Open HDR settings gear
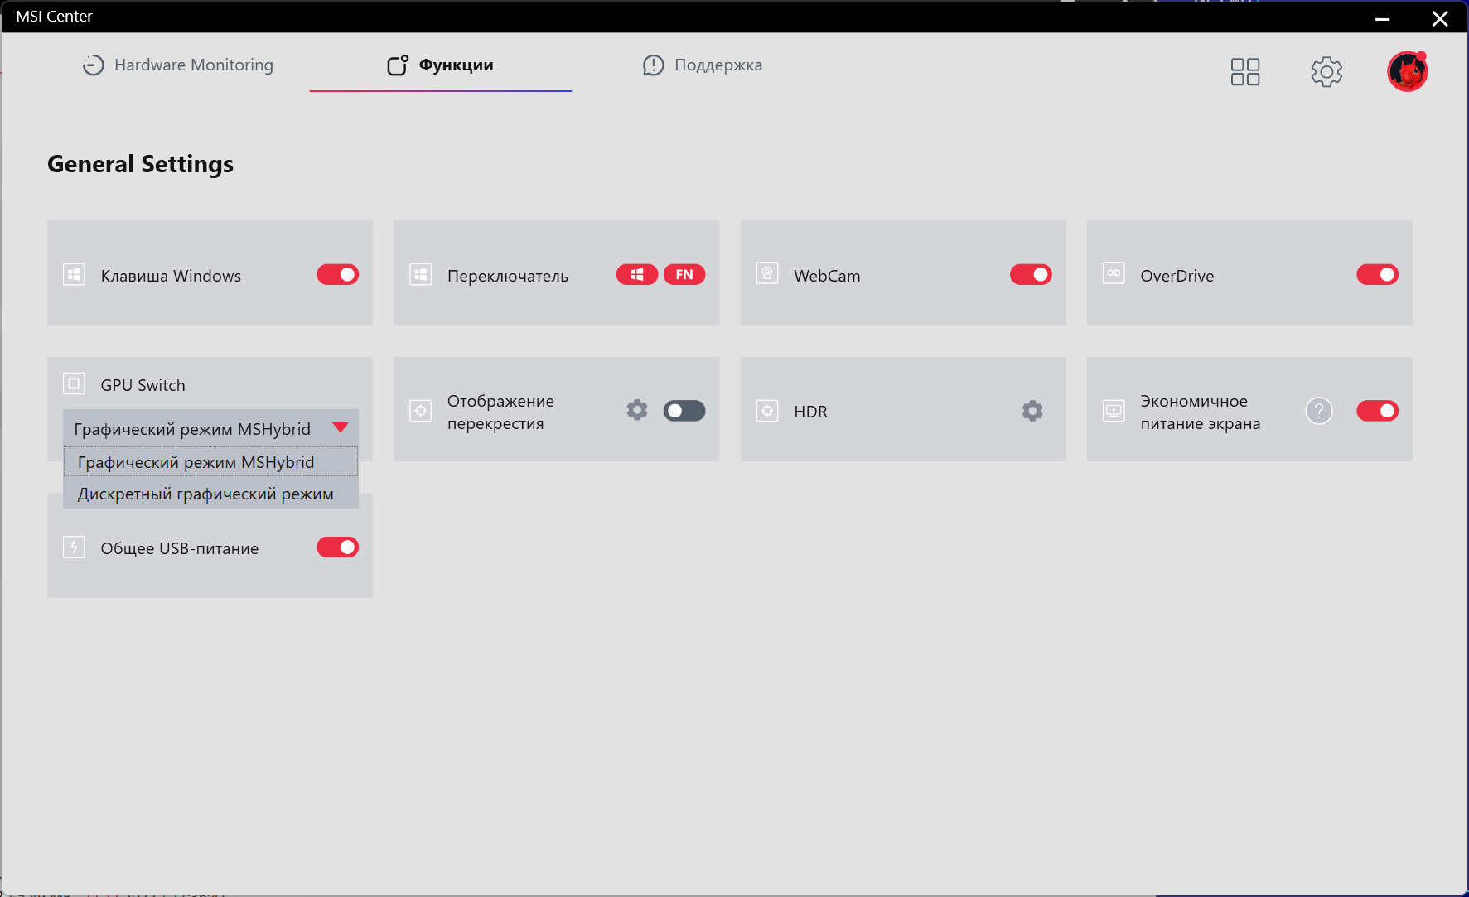 [1032, 411]
